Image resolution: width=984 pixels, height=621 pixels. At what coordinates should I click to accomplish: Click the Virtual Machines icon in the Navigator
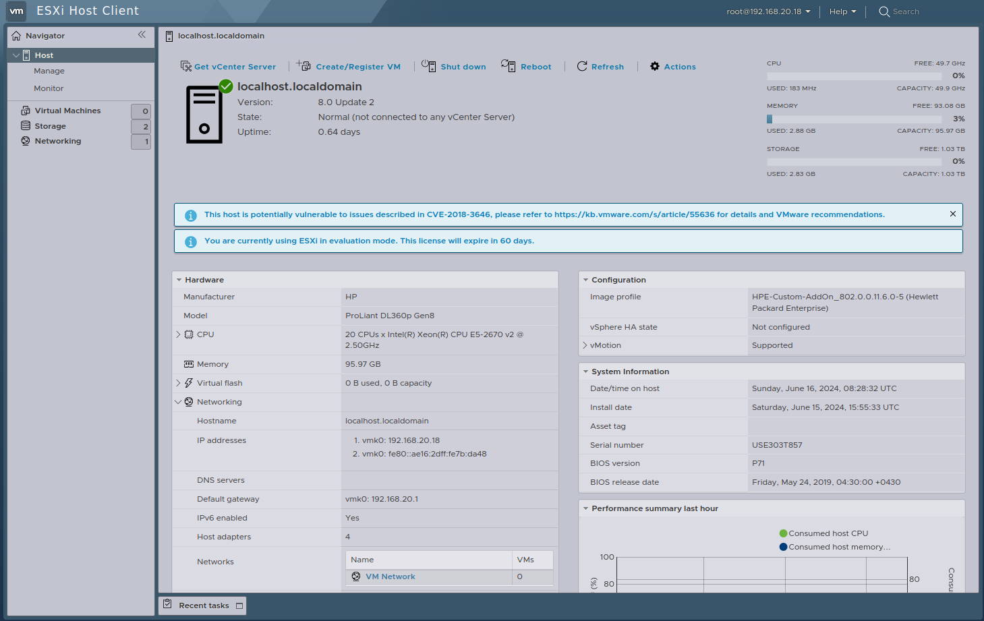25,111
